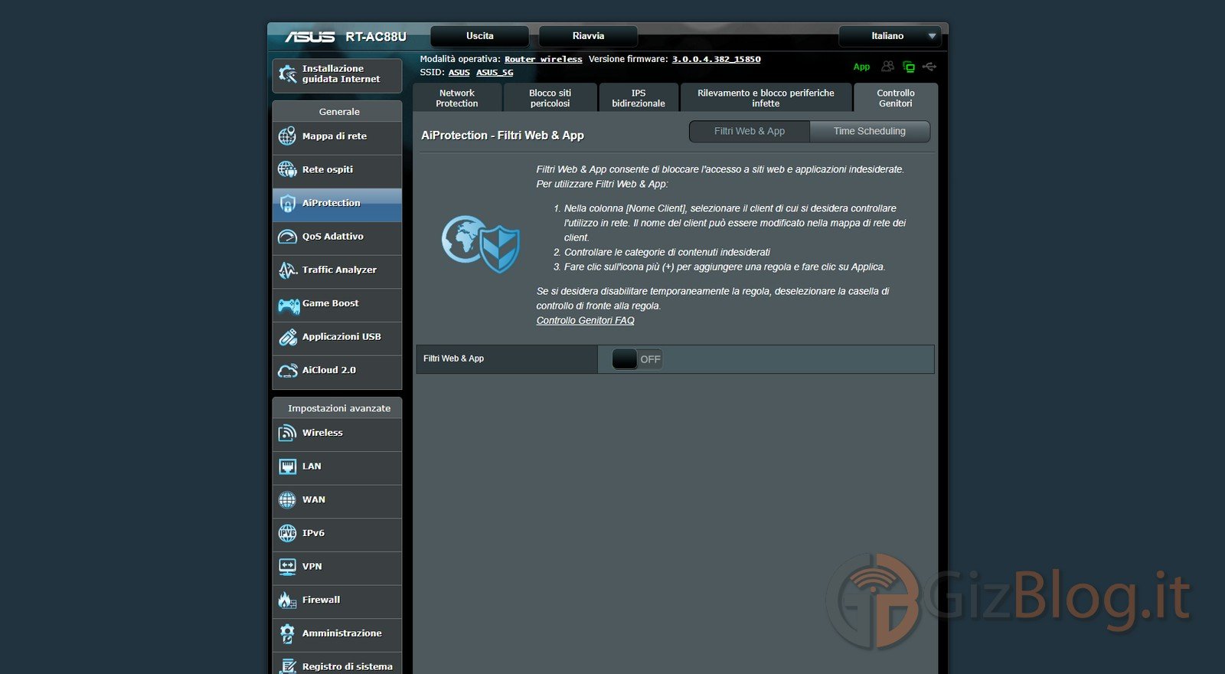Click the green App link in header

(x=862, y=67)
